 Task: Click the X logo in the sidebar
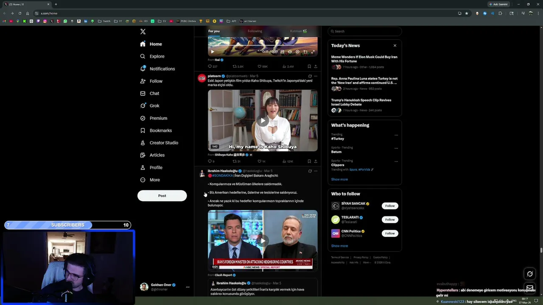[143, 32]
